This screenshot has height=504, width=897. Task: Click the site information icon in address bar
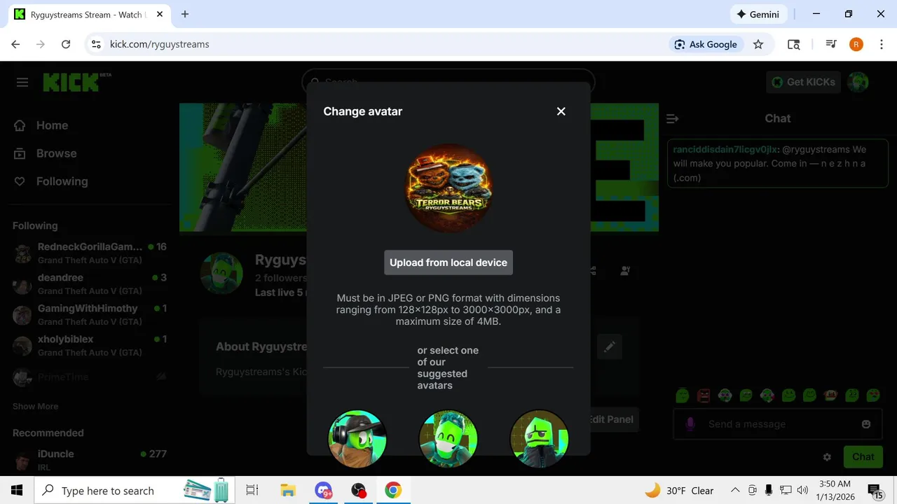[97, 44]
